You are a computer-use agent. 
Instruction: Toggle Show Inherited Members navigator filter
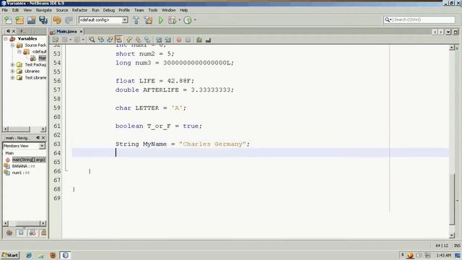(x=9, y=233)
